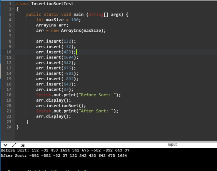The width and height of the screenshot is (217, 171).
Task: Click on 'arr.insert(675);' line
Action: point(56,68)
